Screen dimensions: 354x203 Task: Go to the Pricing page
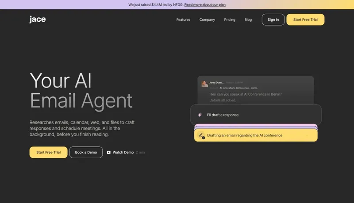[x=230, y=20]
